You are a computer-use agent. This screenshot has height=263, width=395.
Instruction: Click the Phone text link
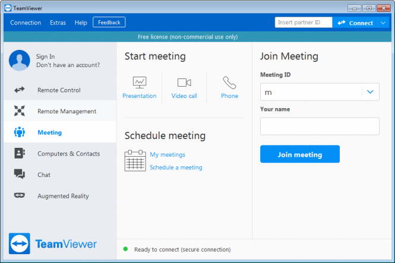coord(229,96)
